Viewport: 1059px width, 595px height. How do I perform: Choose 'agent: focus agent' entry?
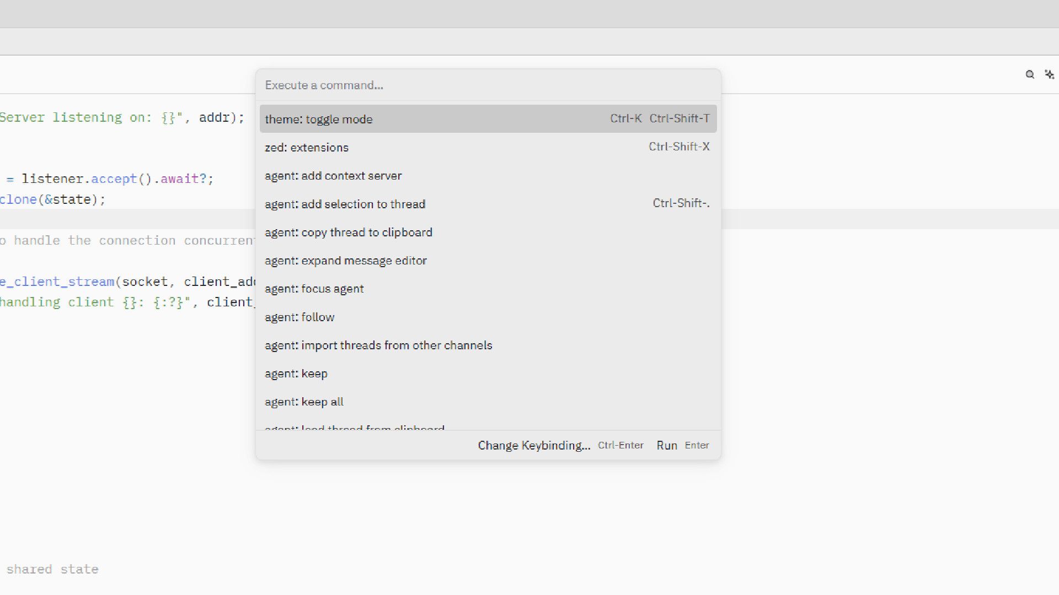click(488, 289)
